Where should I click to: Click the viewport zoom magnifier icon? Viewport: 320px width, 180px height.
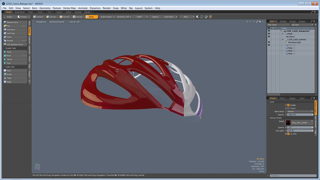tap(254, 22)
